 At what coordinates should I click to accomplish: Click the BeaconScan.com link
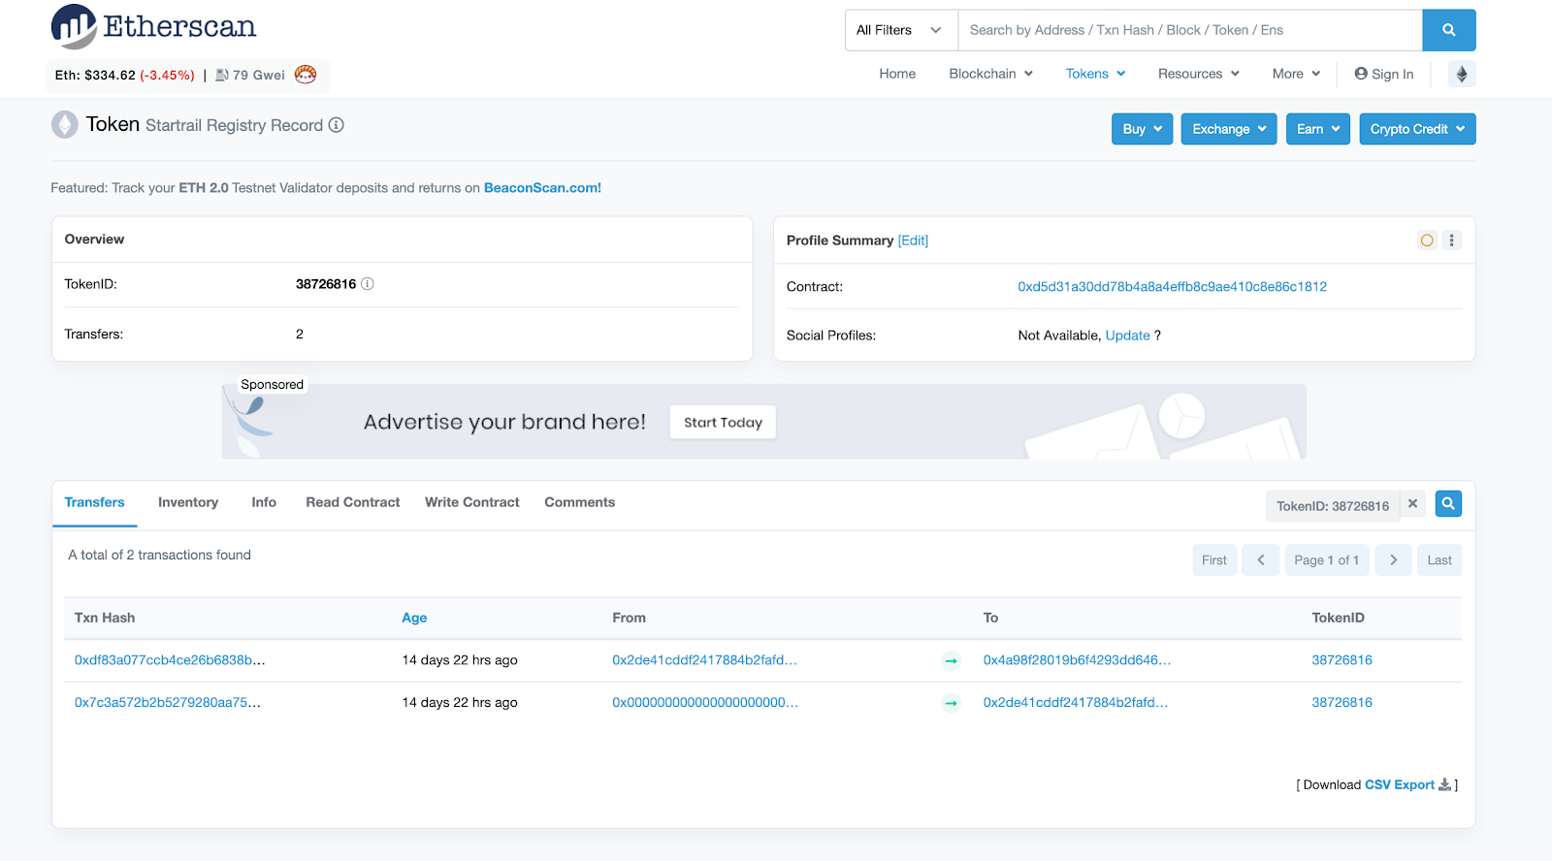[x=542, y=188]
